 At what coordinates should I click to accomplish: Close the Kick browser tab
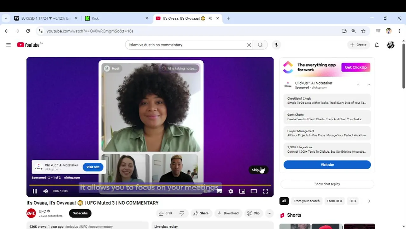[147, 18]
